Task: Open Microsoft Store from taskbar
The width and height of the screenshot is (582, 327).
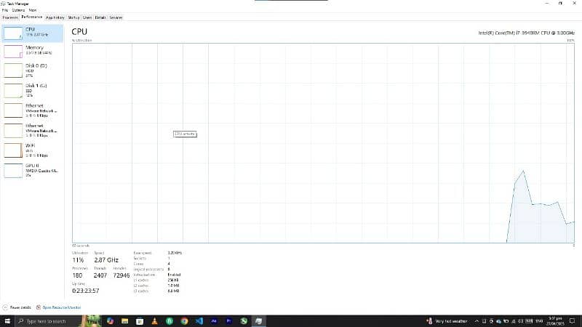Action: [140, 321]
